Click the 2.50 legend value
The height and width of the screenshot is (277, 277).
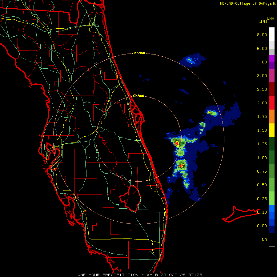[x=262, y=89]
